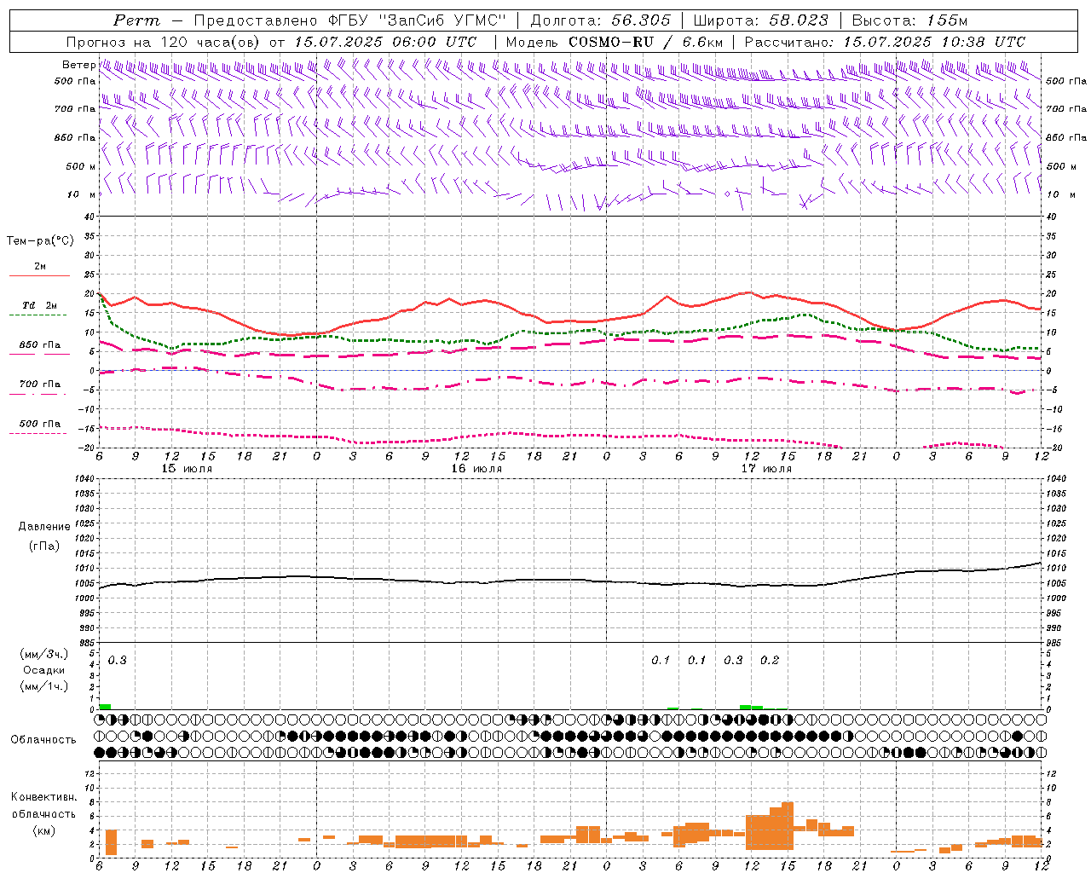The height and width of the screenshot is (873, 1091).
Task: Click the "Ветер" wind panel label
Action: click(x=78, y=65)
